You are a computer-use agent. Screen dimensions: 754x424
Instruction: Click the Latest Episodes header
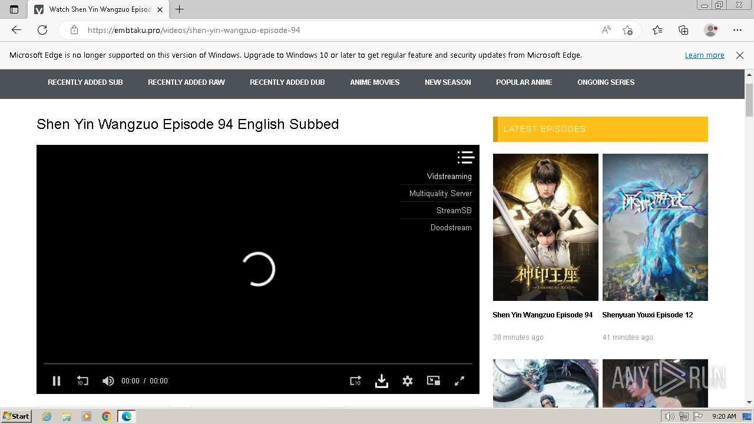[600, 129]
